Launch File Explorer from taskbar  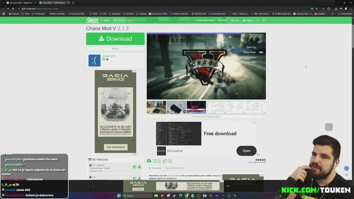point(156,196)
